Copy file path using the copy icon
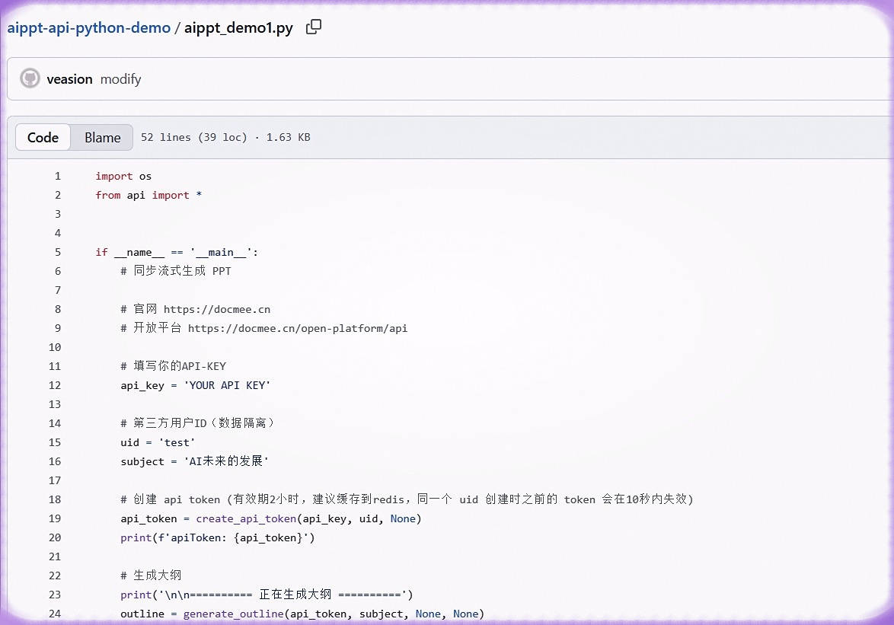The height and width of the screenshot is (625, 894). click(314, 27)
